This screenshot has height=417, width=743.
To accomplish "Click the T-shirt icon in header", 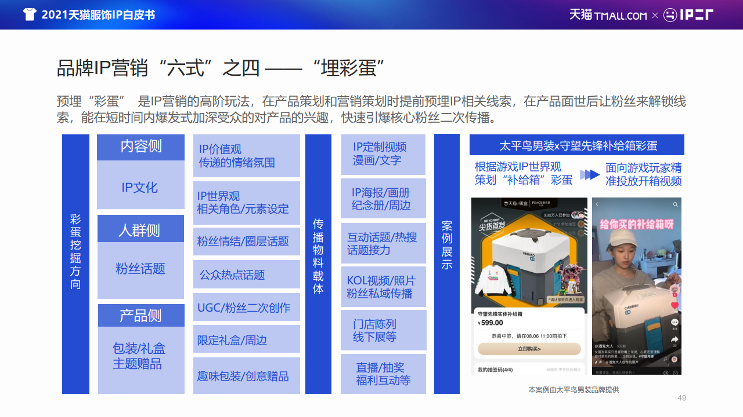I will click(30, 14).
